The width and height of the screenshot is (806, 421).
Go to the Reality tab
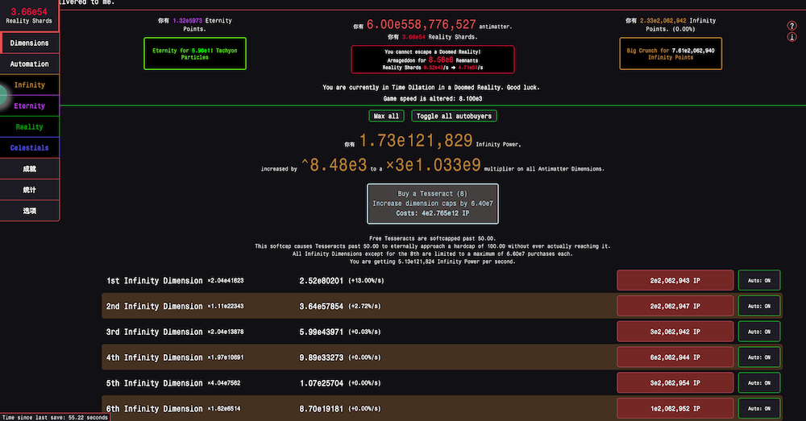(x=29, y=127)
